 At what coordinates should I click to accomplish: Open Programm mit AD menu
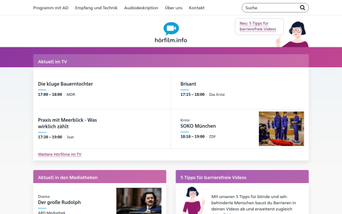click(51, 8)
